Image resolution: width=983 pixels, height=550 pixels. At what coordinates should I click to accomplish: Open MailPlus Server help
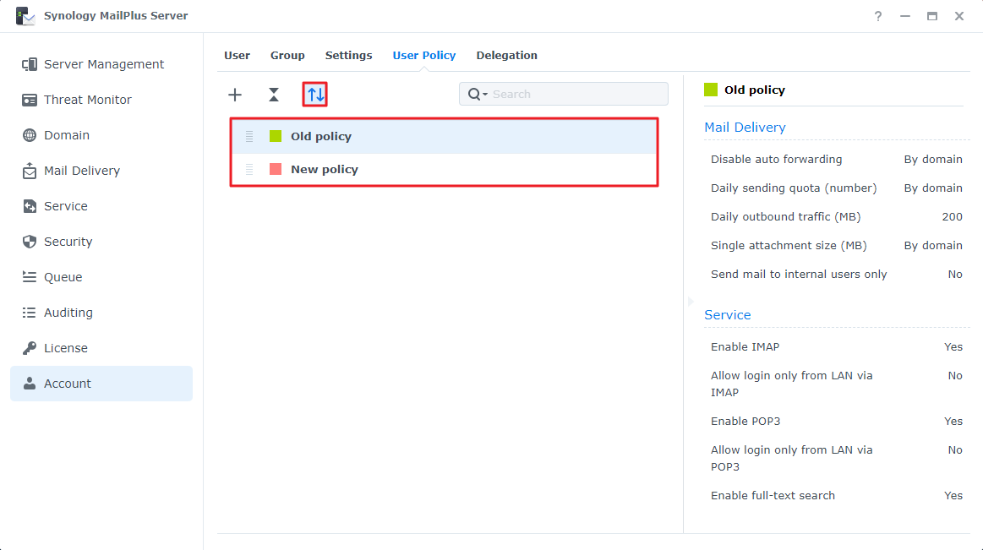877,15
